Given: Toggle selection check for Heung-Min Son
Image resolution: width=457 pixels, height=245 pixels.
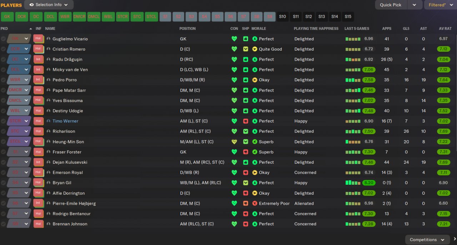Looking at the screenshot, I should 3,142.
